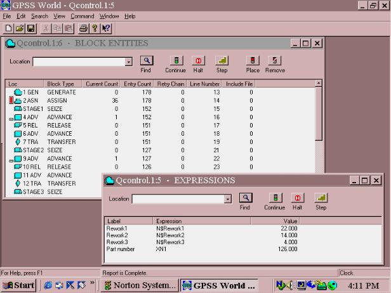This screenshot has height=293, width=391.
Task: Open the View menu
Action: 60,16
